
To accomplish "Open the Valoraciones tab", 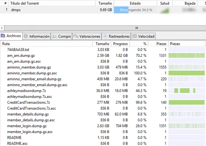I will [x=87, y=36].
